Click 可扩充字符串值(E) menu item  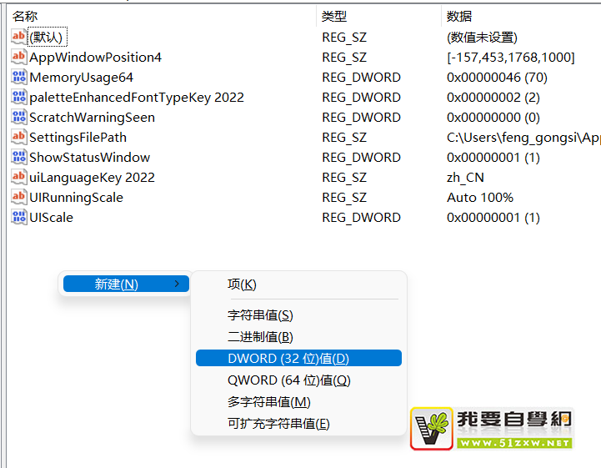click(x=278, y=424)
